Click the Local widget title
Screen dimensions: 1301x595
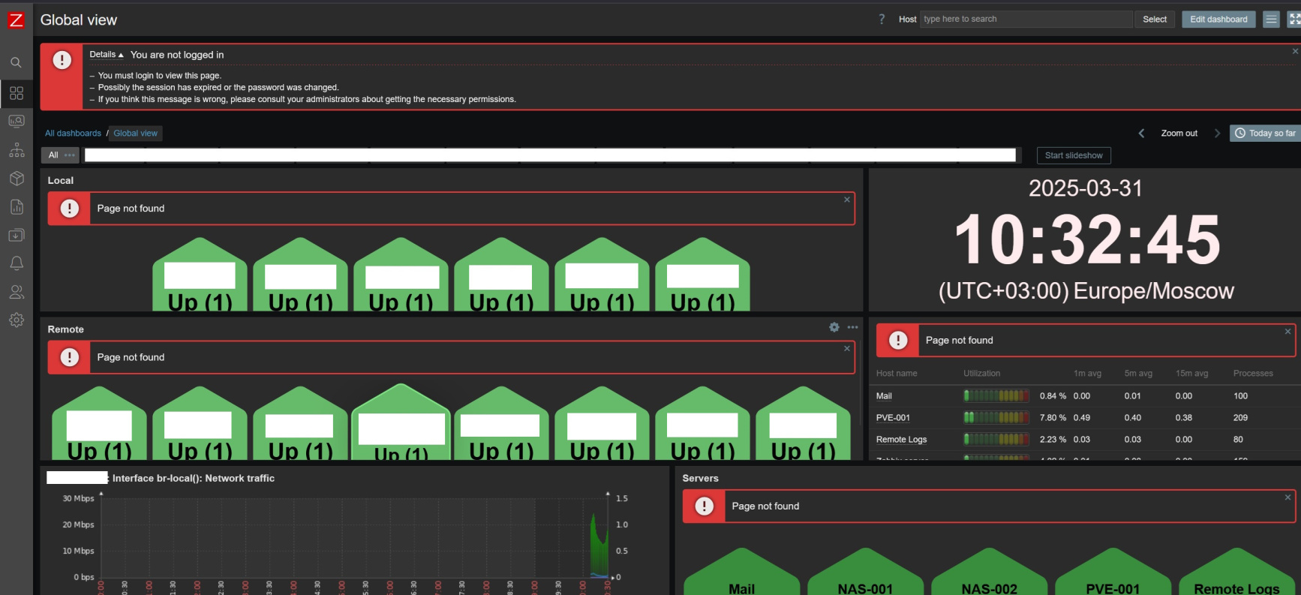click(x=61, y=181)
